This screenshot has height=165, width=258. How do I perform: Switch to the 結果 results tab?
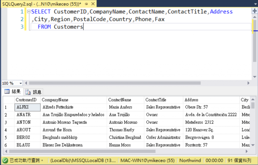click(13, 91)
